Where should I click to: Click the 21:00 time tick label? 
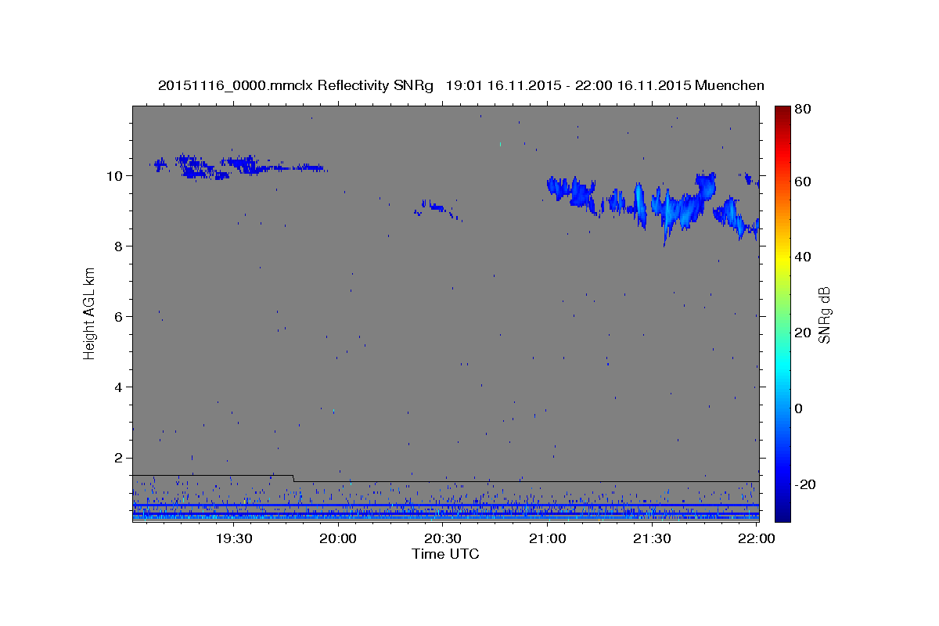click(548, 539)
